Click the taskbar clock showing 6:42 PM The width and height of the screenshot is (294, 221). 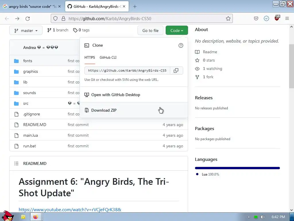coord(278,217)
